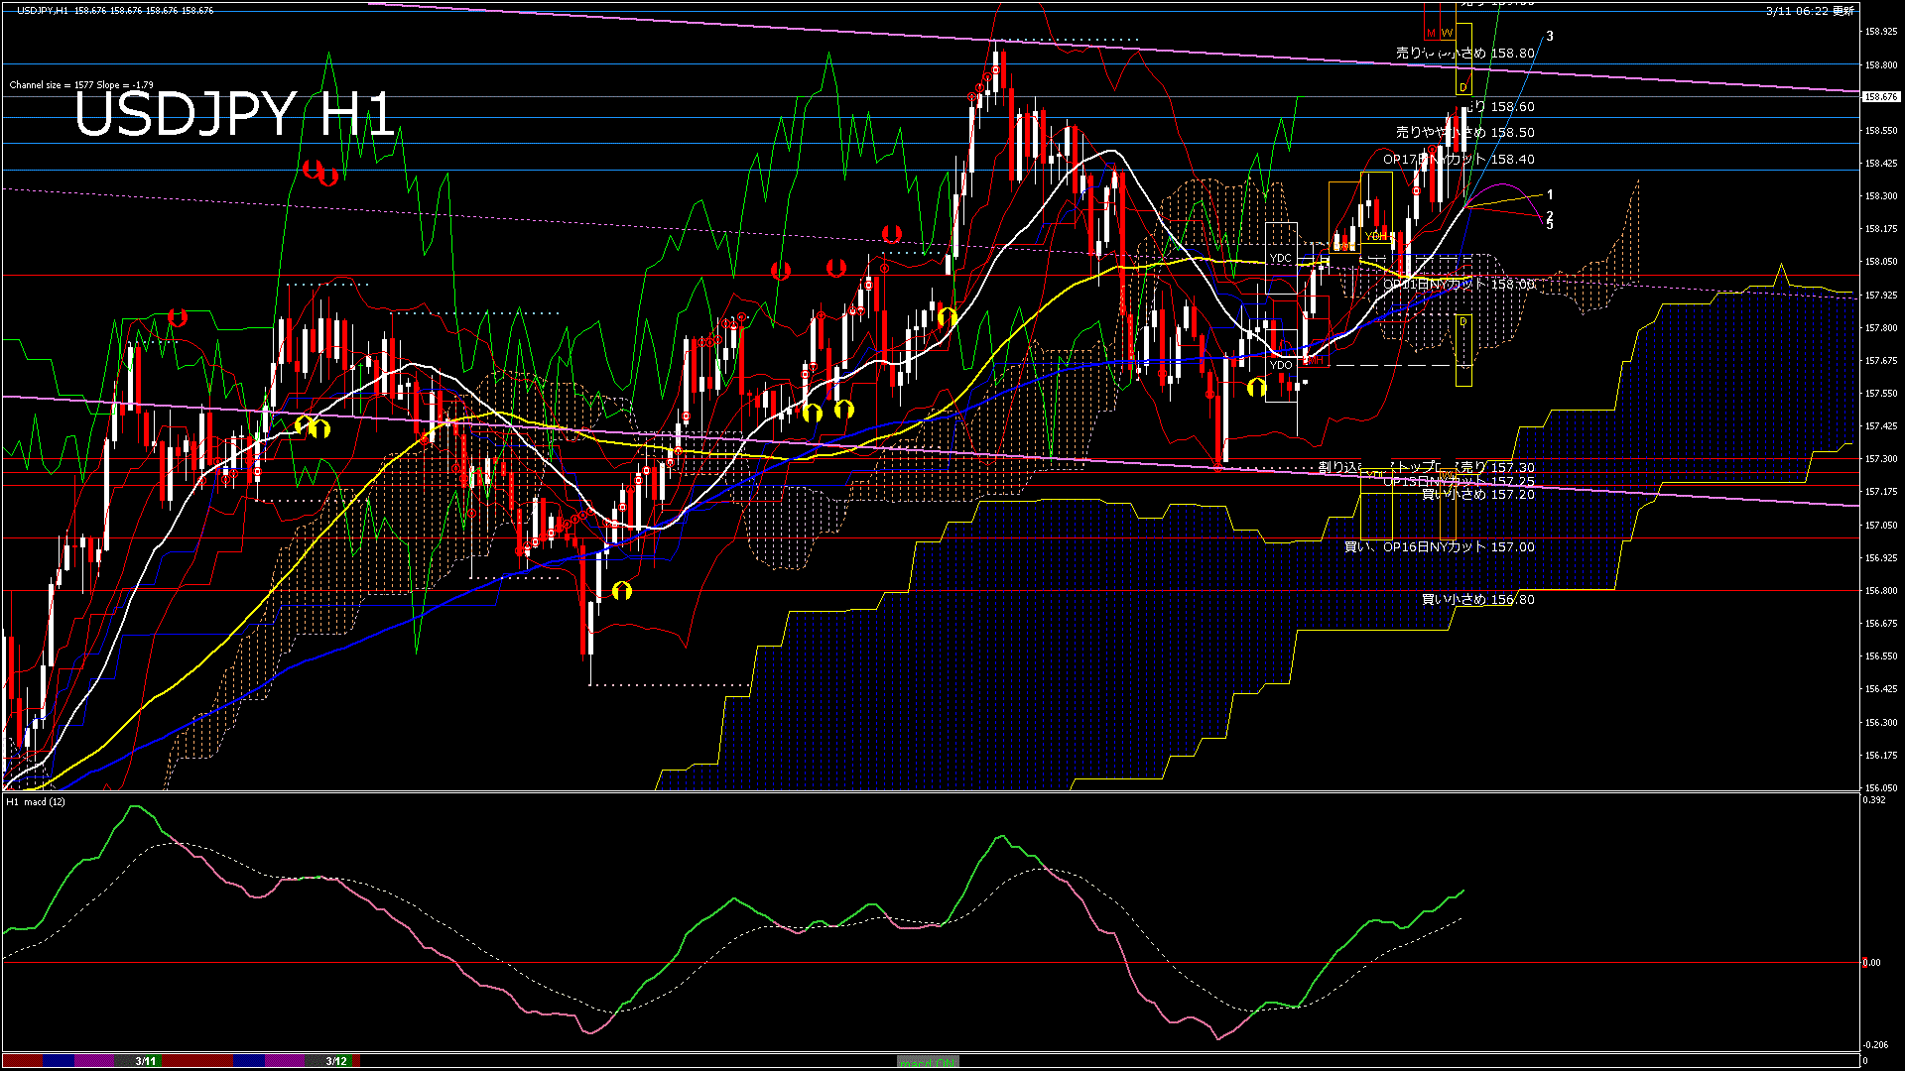Click the current price tag 158.676
1905x1071 pixels.
click(1881, 97)
